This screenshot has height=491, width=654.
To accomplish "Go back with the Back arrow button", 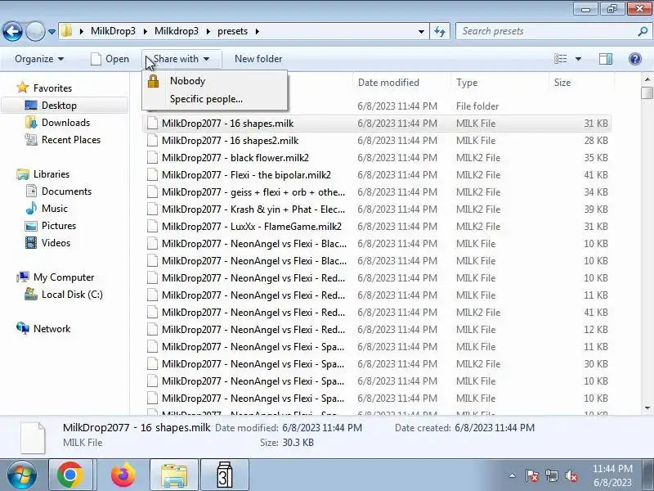I will tap(12, 31).
